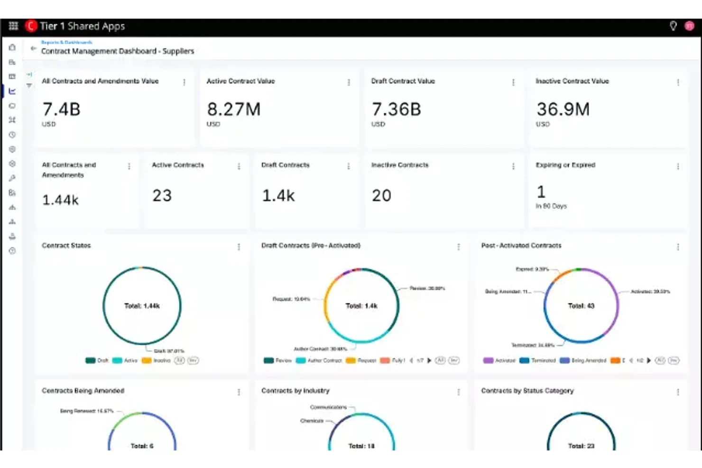This screenshot has width=702, height=468.
Task: Open the Home icon in the sidebar
Action: click(x=12, y=47)
